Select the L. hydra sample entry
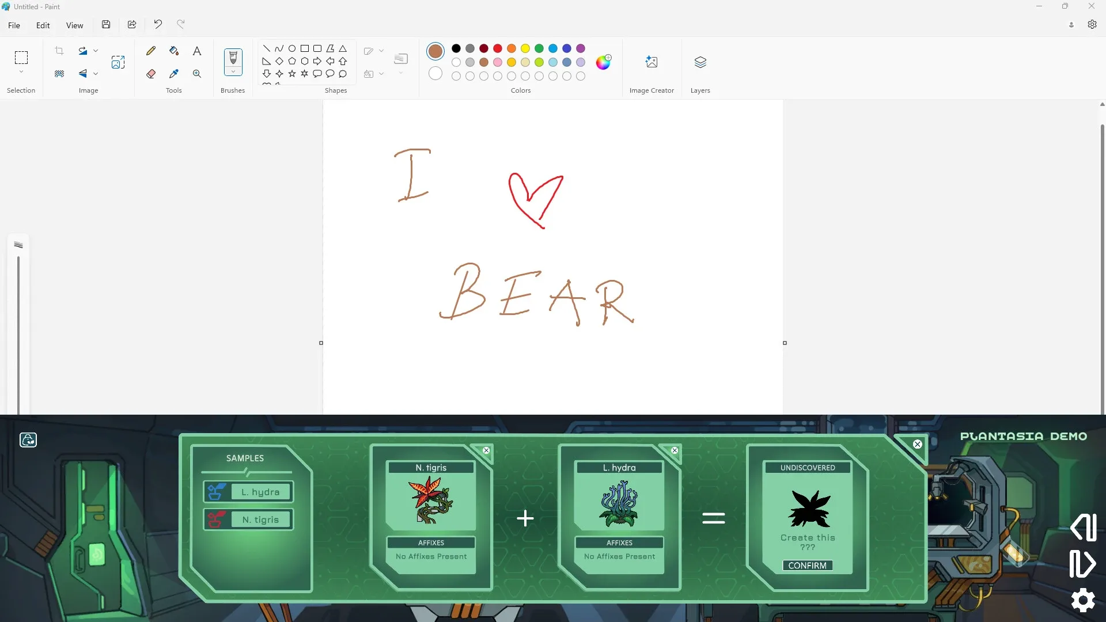Screen dimensions: 1106x622 point(247,491)
